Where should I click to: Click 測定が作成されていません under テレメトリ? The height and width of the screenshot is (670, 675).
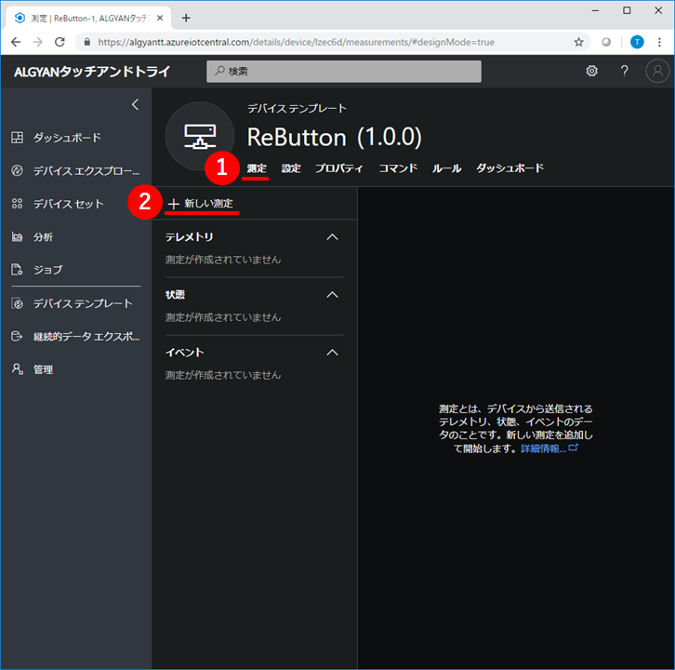[223, 260]
